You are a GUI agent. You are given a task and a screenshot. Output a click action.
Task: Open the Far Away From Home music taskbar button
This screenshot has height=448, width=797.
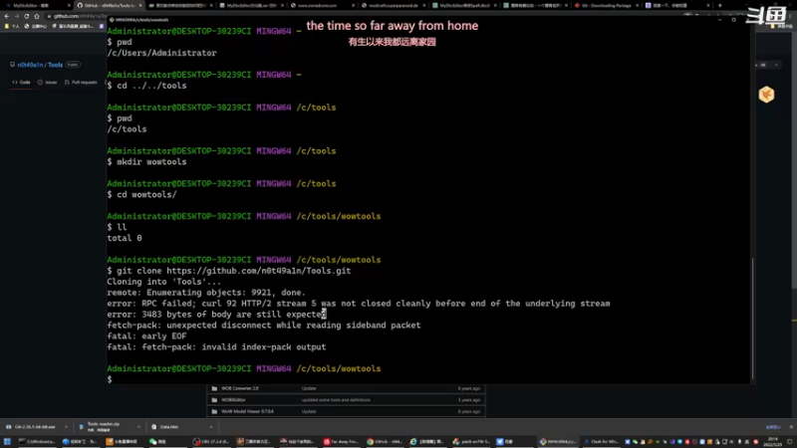tap(342, 442)
